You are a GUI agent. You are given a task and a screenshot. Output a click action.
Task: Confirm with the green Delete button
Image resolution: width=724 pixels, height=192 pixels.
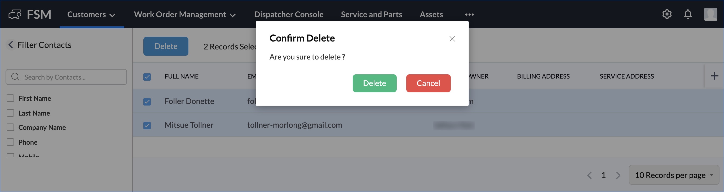[374, 83]
